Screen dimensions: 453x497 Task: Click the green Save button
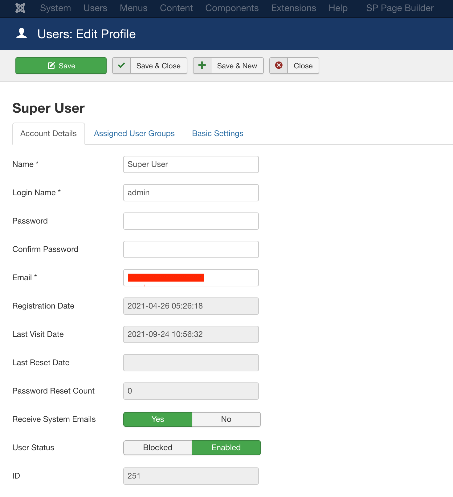click(61, 66)
